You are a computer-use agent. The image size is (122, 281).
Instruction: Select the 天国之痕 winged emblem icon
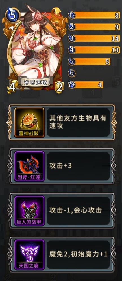pyautogui.click(x=29, y=255)
